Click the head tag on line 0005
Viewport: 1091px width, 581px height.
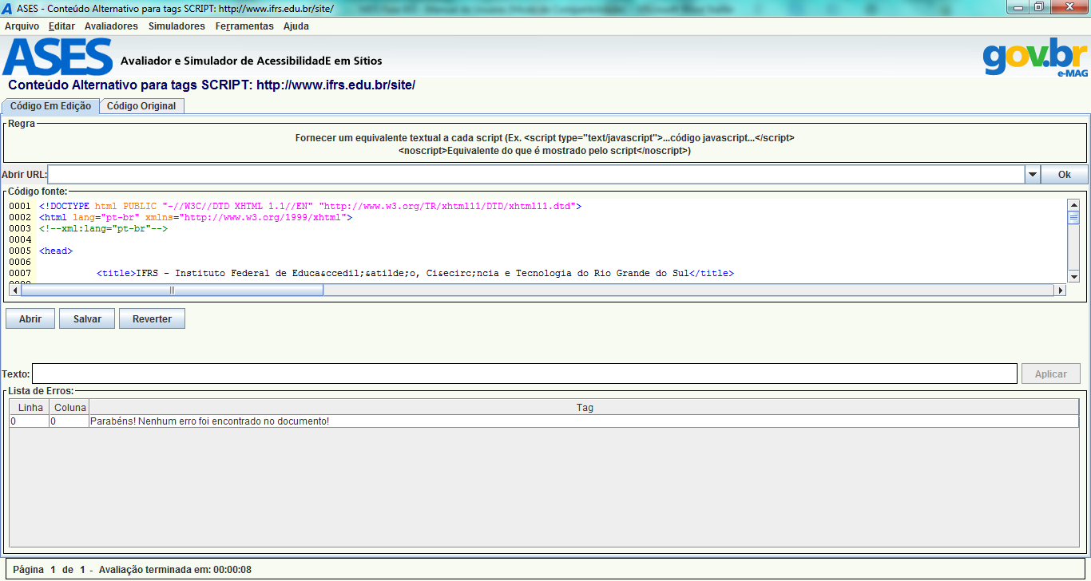pos(55,251)
